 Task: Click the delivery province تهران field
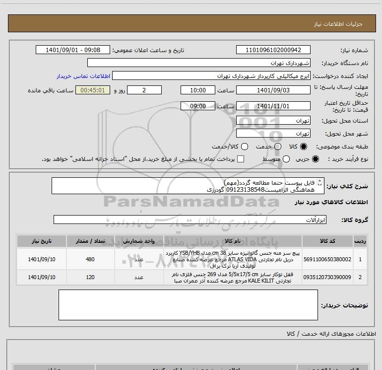(273, 121)
